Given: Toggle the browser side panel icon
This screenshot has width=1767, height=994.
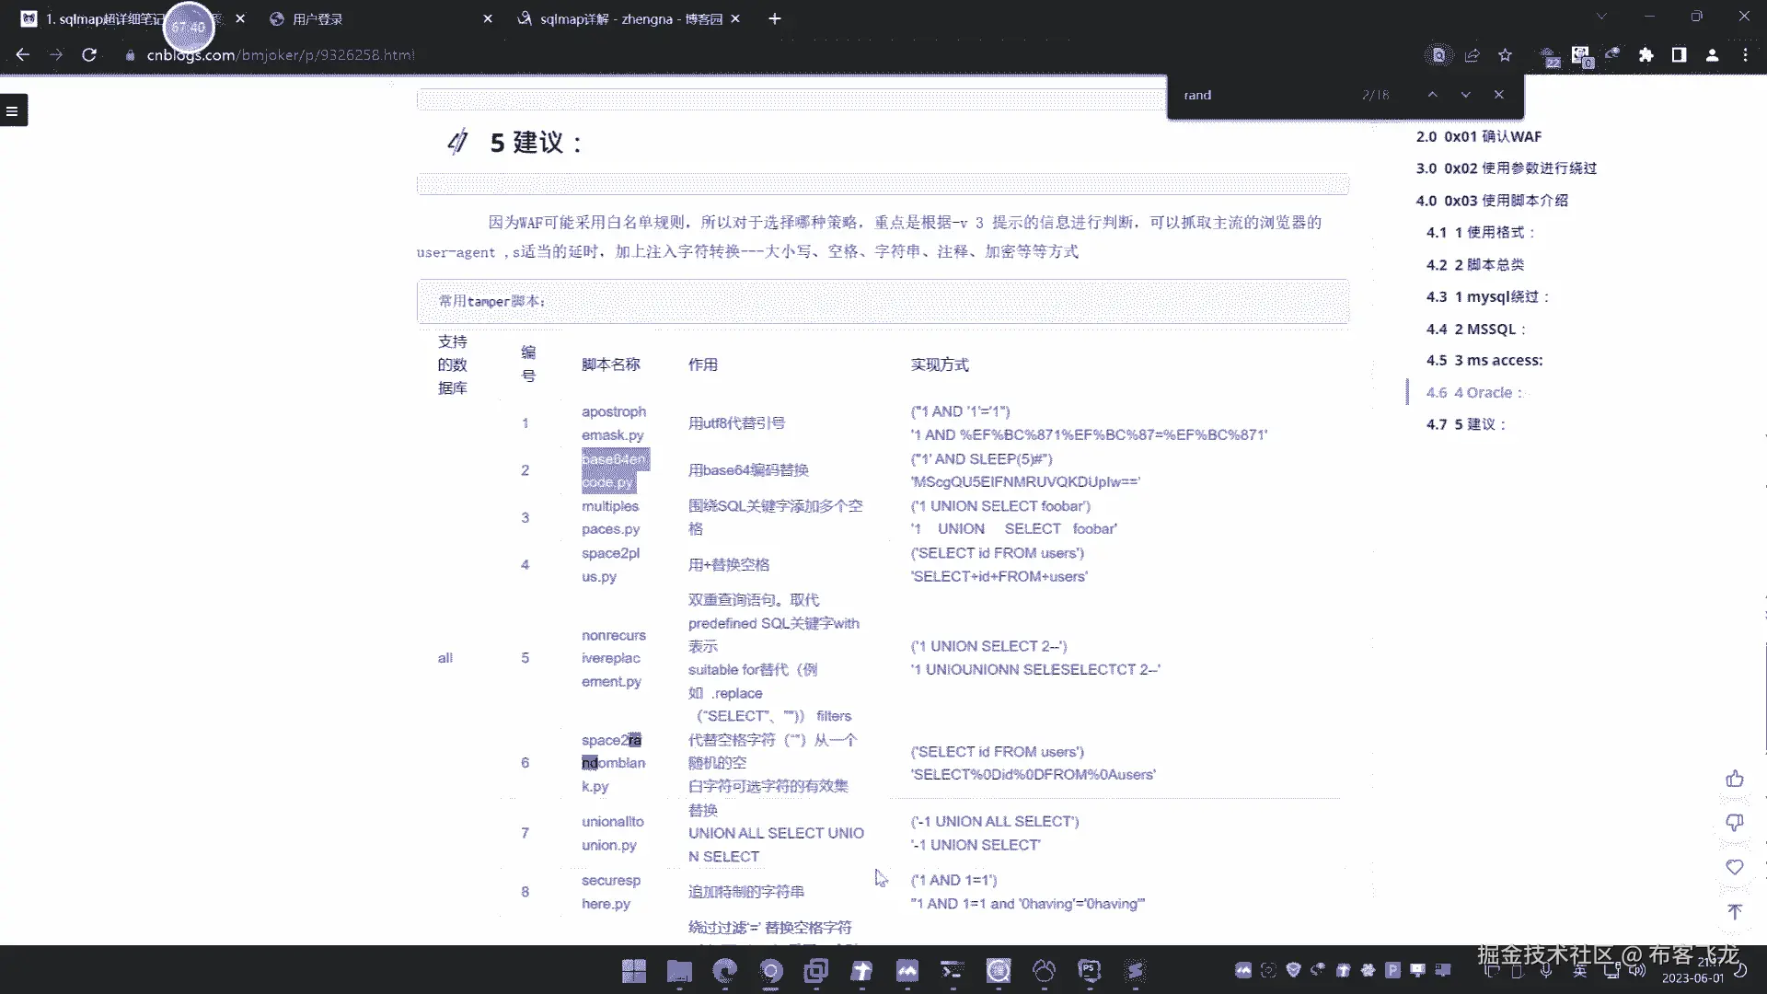Looking at the screenshot, I should (1679, 55).
